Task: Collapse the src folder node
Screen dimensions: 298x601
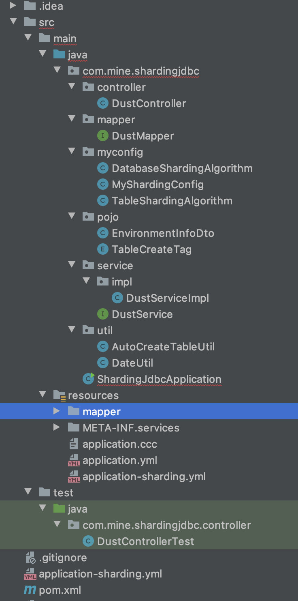Action: pyautogui.click(x=13, y=22)
